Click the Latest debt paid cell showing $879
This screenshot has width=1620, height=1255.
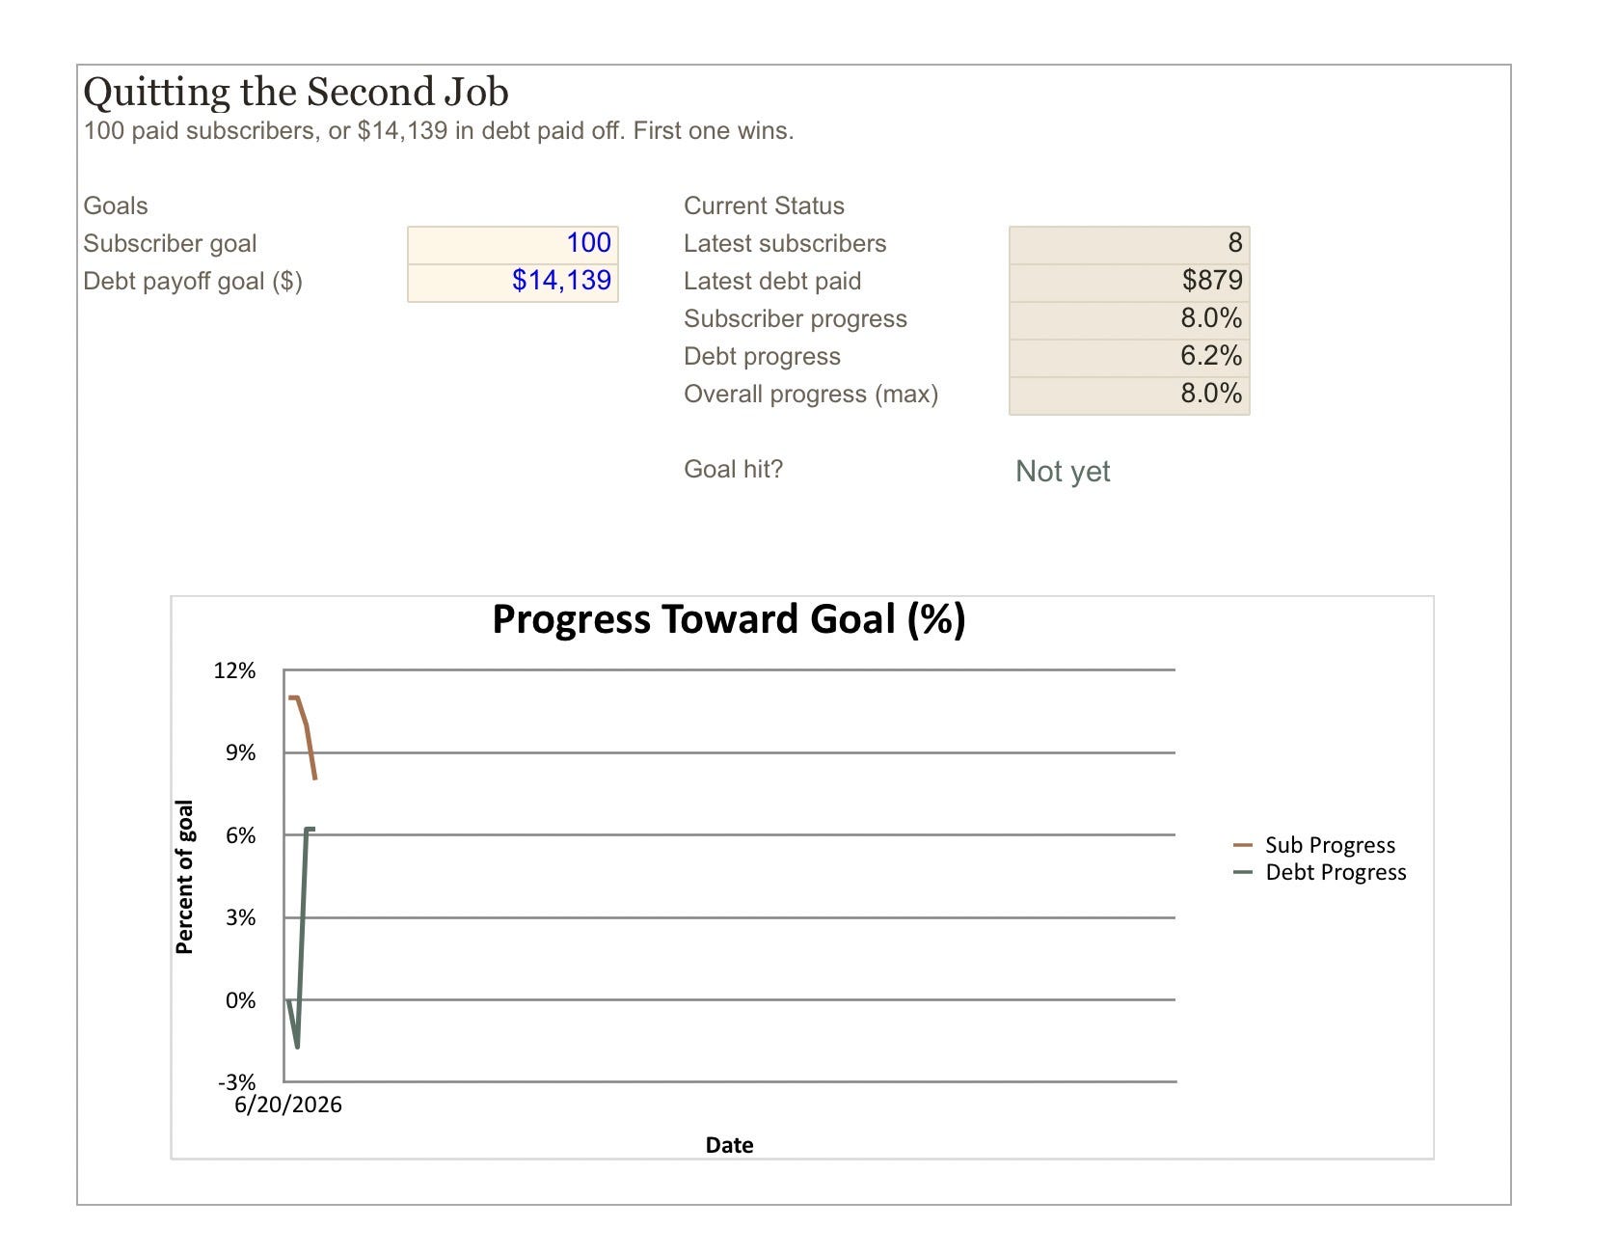(1129, 283)
